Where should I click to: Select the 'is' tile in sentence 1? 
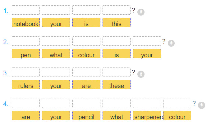(x=86, y=22)
